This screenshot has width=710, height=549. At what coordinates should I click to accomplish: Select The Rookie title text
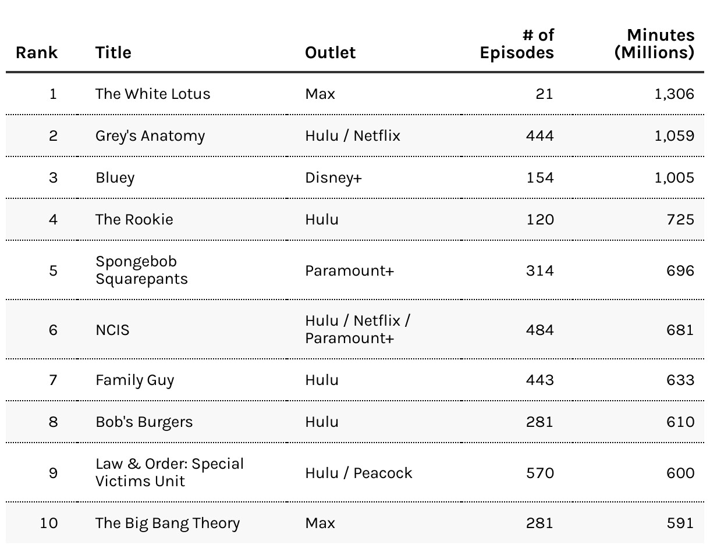click(134, 219)
